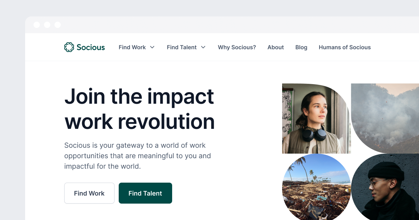
Task: Click the first window control dot
Action: [x=37, y=25]
